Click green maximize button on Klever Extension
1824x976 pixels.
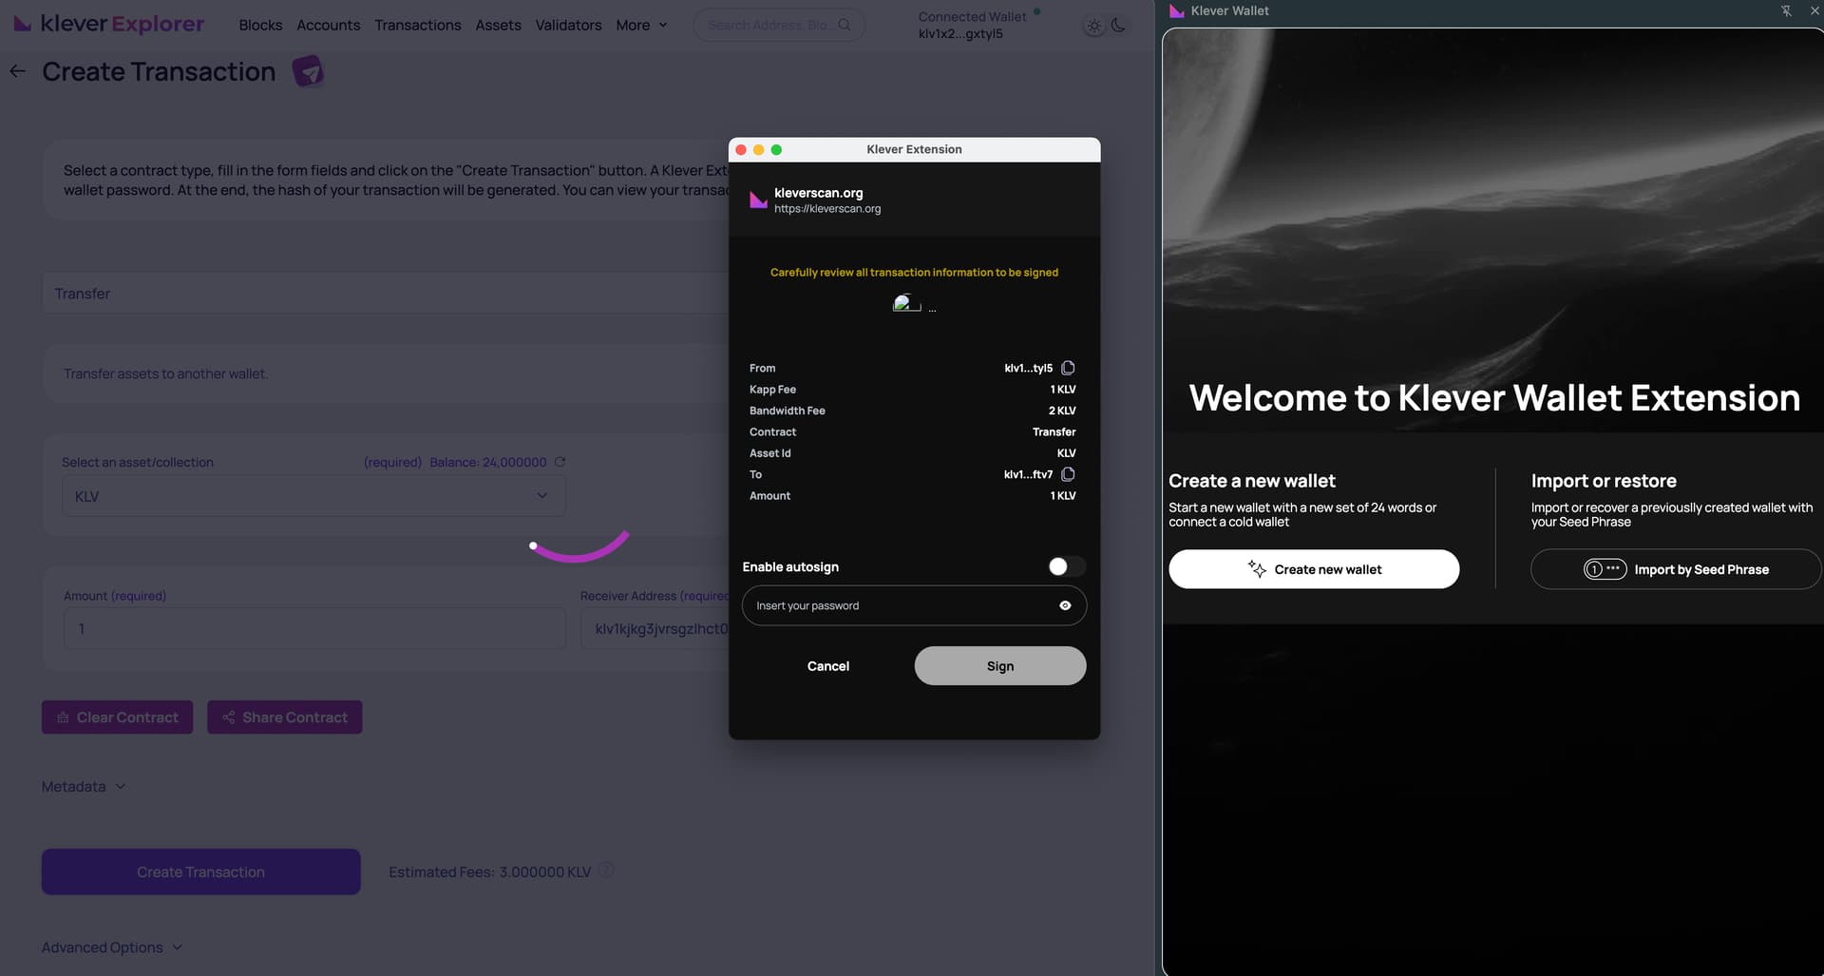click(x=776, y=149)
